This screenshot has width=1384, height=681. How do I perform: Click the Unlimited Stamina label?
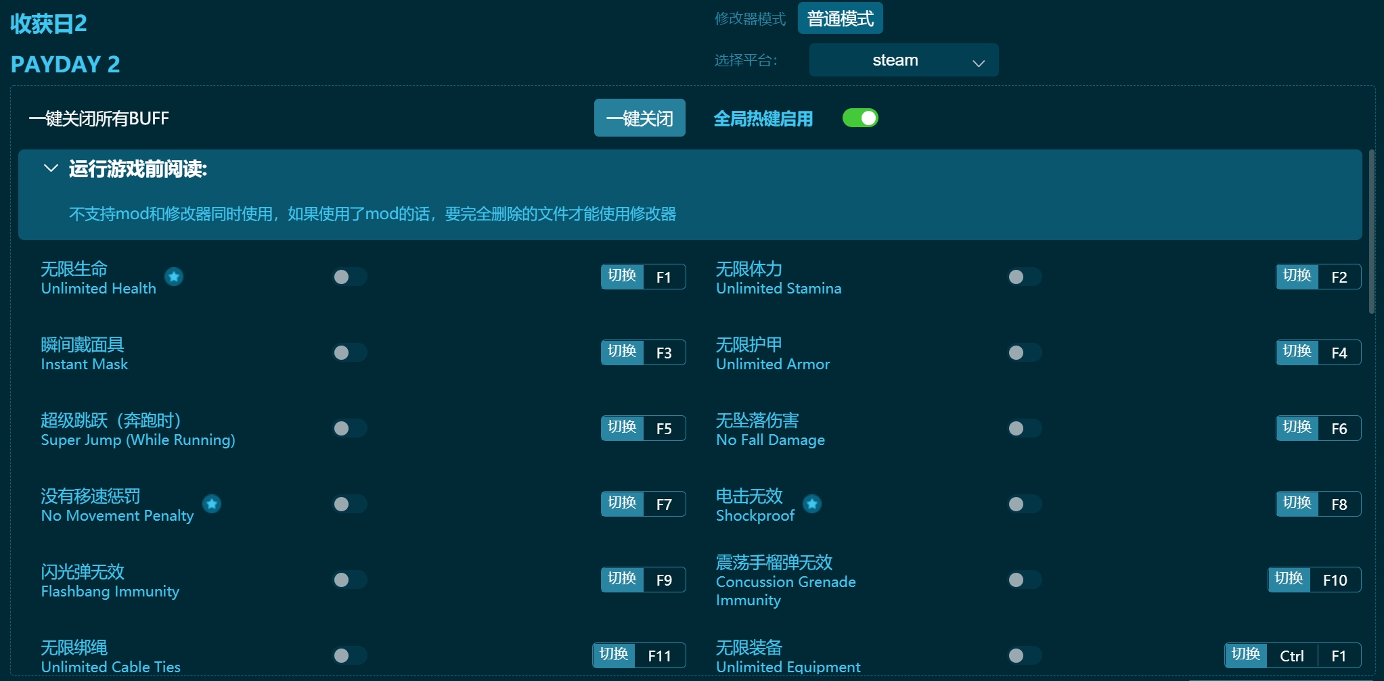778,288
